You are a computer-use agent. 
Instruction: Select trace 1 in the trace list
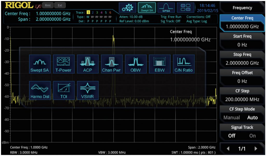[88, 12]
